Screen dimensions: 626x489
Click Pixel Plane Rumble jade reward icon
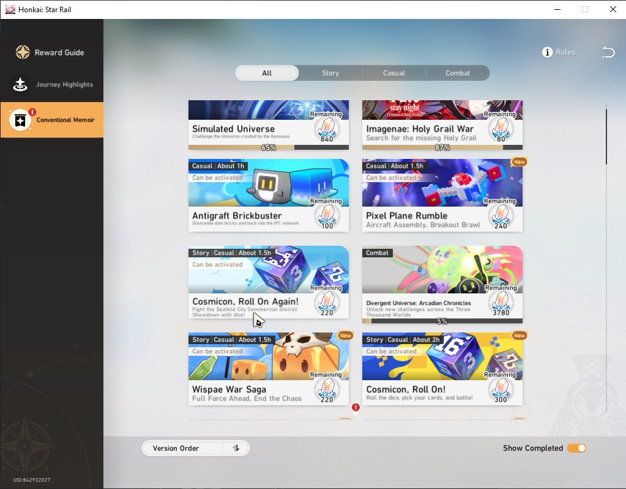coord(501,215)
